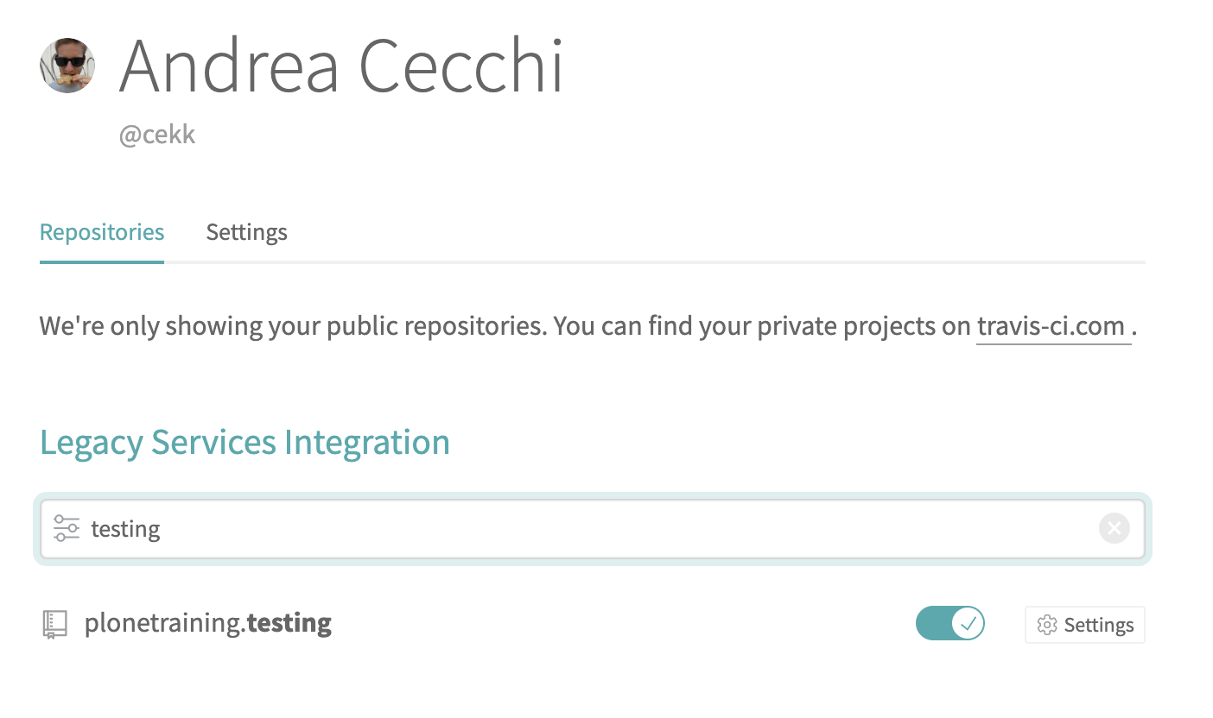The height and width of the screenshot is (718, 1213).
Task: Click the gear icon next to Settings label
Action: [1047, 625]
